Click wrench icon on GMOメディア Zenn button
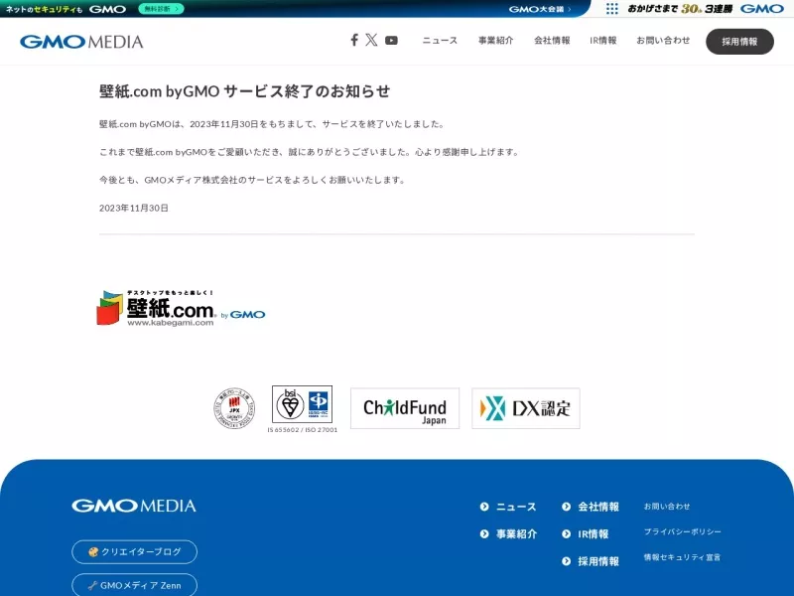This screenshot has height=596, width=794. 92,585
